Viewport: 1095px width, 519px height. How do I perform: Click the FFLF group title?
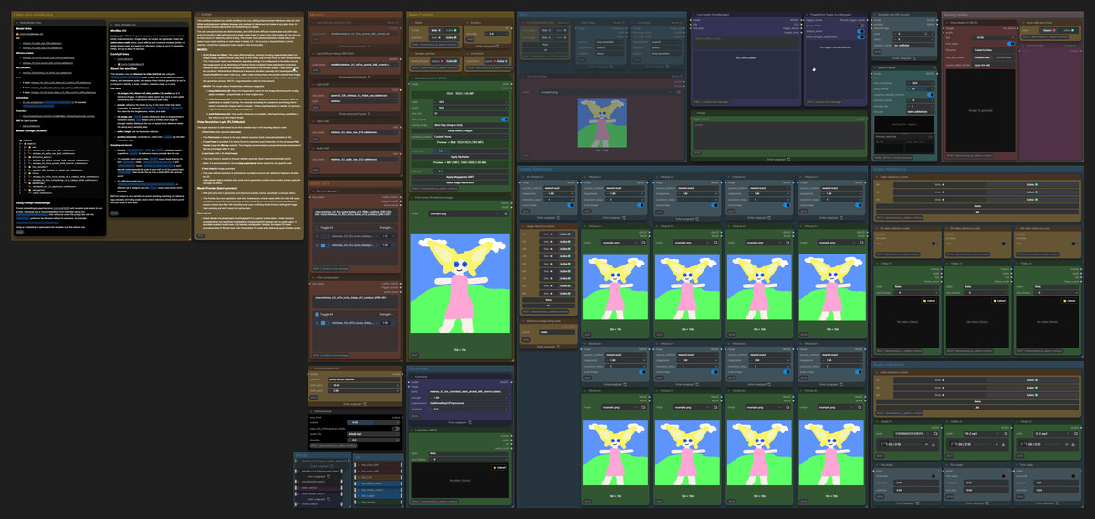pos(524,15)
